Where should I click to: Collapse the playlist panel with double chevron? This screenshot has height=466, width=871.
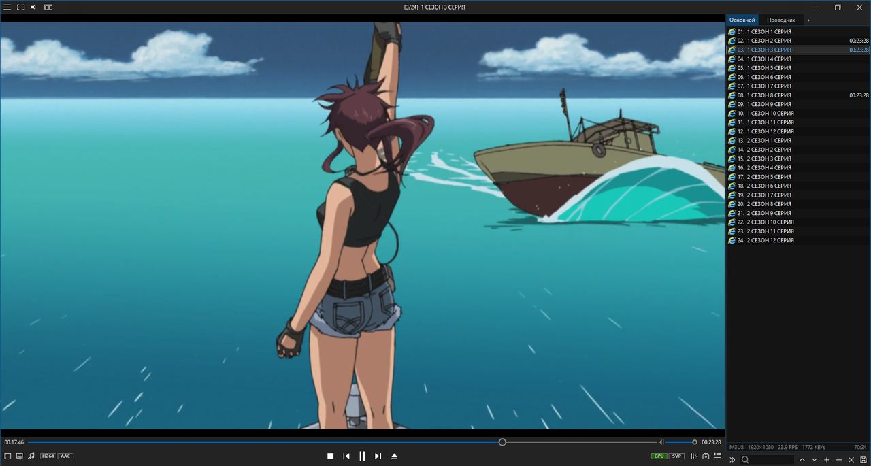point(732,460)
